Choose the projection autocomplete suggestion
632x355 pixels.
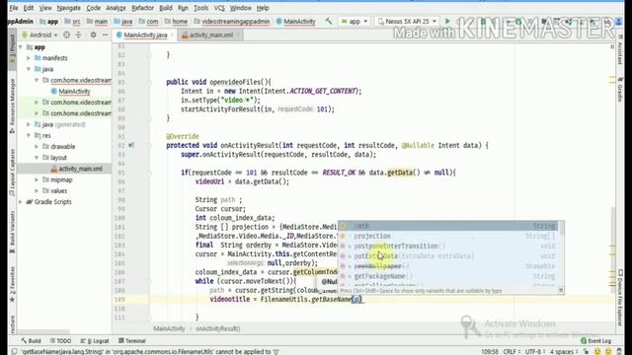click(x=448, y=236)
